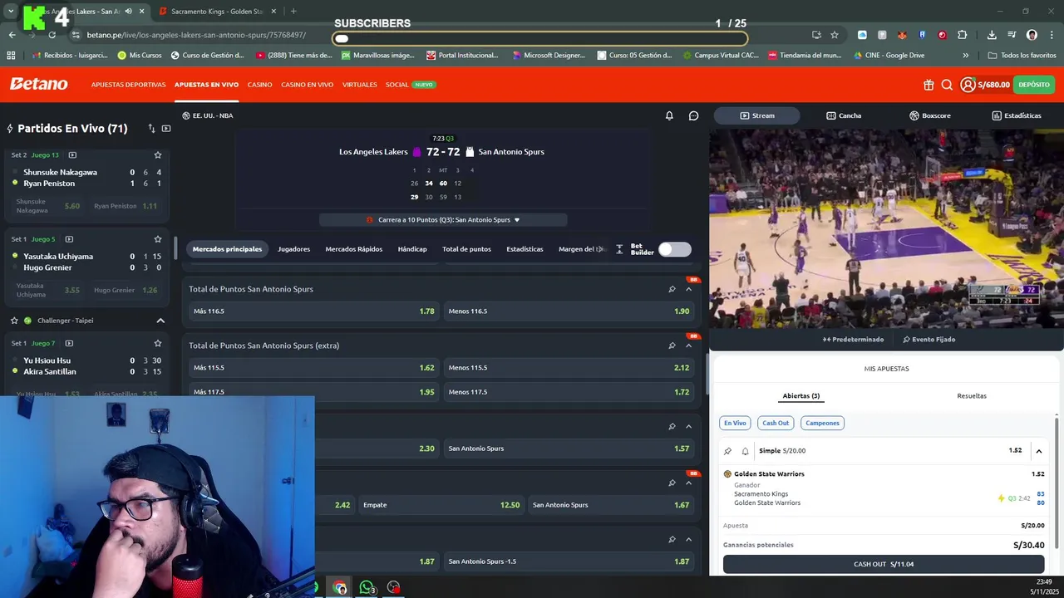The height and width of the screenshot is (598, 1064).
Task: Collapse the market with Empate 12.50
Action: 688,483
